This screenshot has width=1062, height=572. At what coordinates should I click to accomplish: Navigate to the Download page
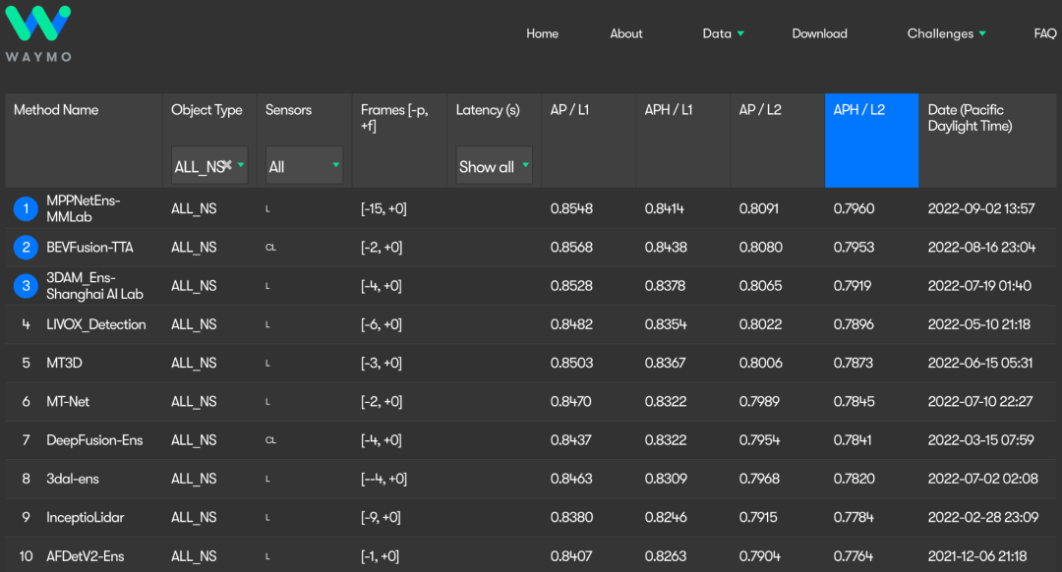(x=819, y=33)
